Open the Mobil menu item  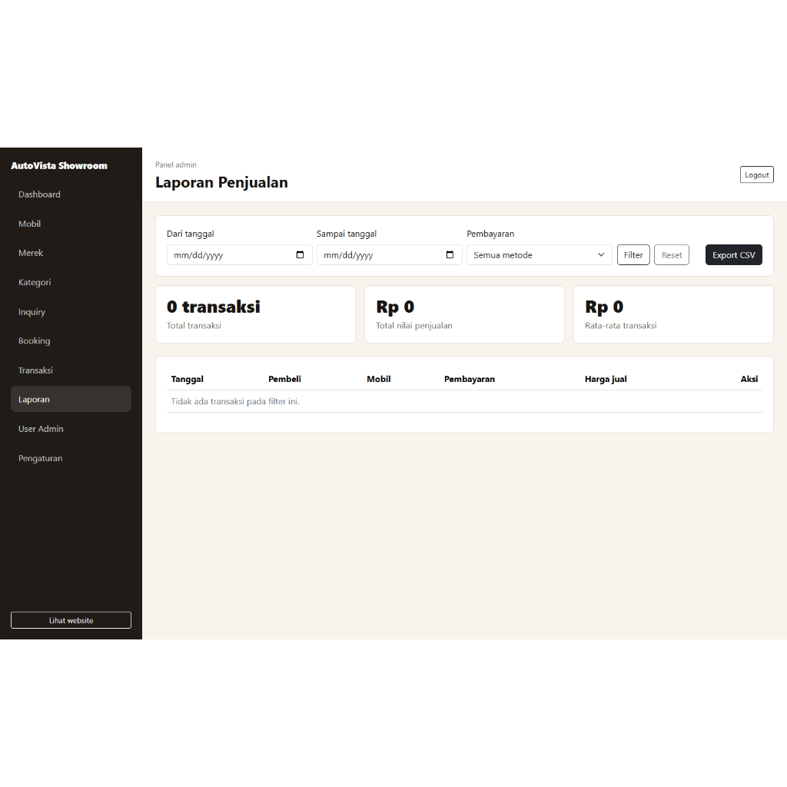click(x=71, y=224)
